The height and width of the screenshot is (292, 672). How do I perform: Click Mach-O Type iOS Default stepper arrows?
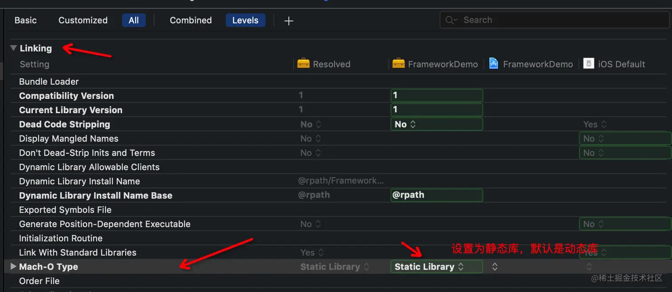click(589, 267)
